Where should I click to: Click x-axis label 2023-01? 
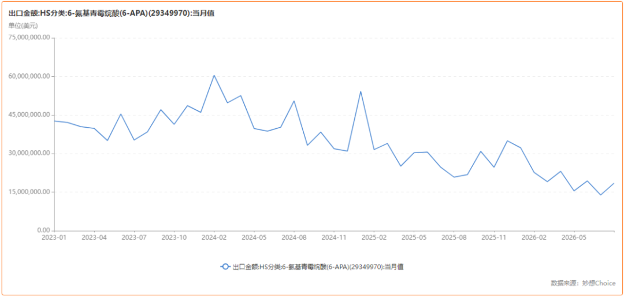pyautogui.click(x=54, y=237)
